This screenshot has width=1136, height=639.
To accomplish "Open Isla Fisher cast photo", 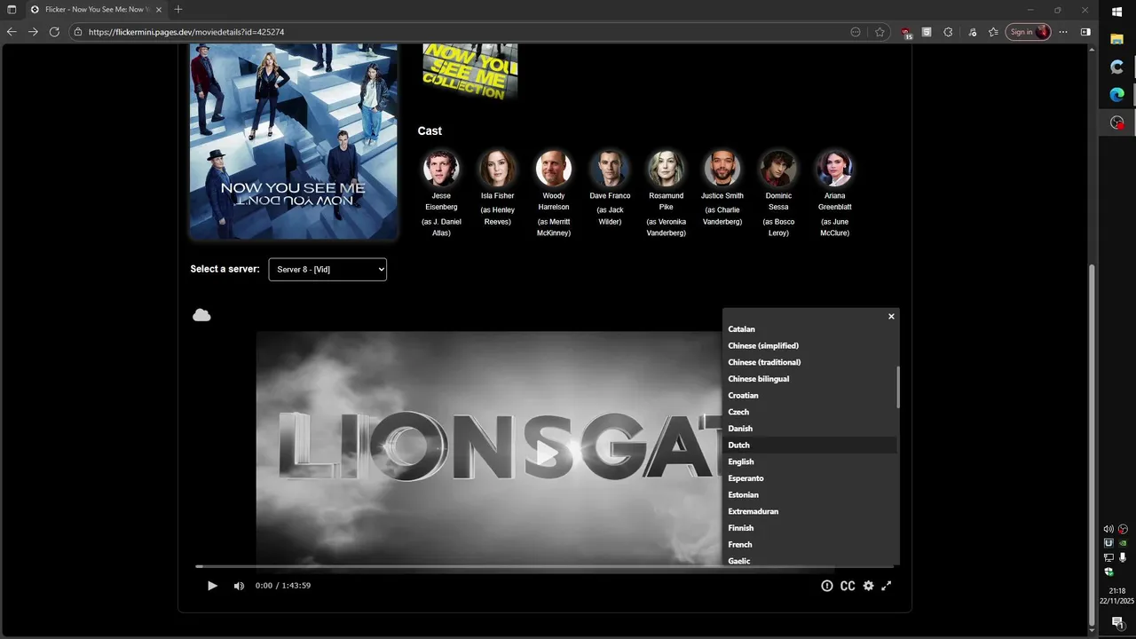I will pos(497,168).
